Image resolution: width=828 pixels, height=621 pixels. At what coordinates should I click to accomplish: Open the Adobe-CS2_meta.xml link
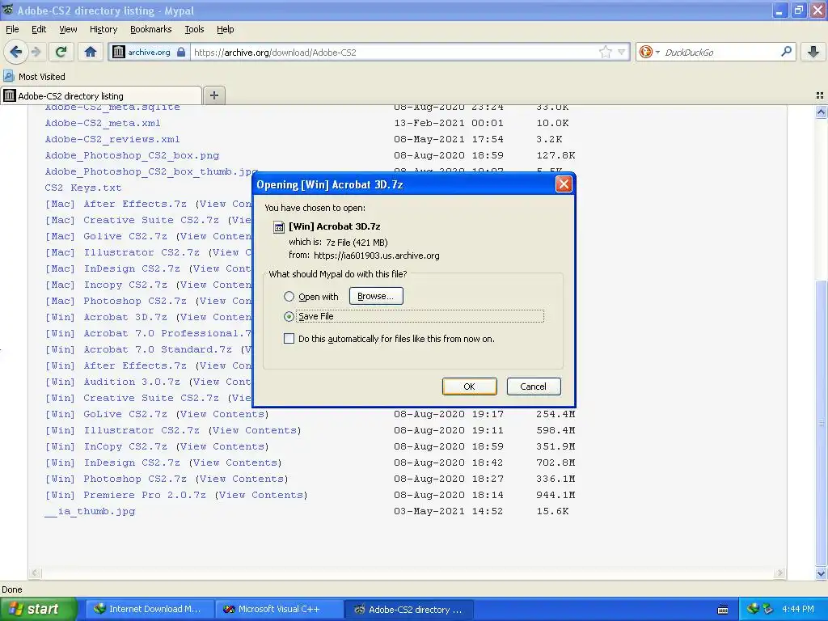tap(103, 123)
